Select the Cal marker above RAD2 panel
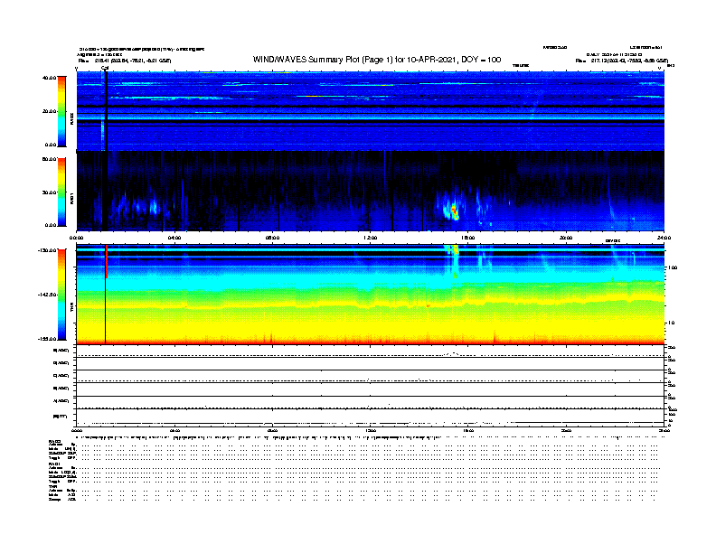 point(105,68)
